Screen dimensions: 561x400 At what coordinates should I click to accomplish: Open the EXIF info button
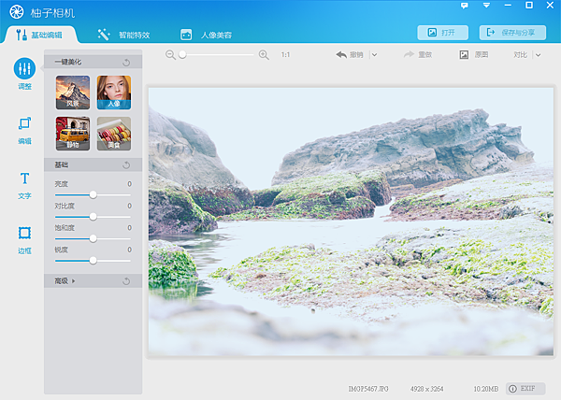click(525, 389)
